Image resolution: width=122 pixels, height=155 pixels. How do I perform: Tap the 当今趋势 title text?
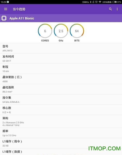tap(19, 9)
